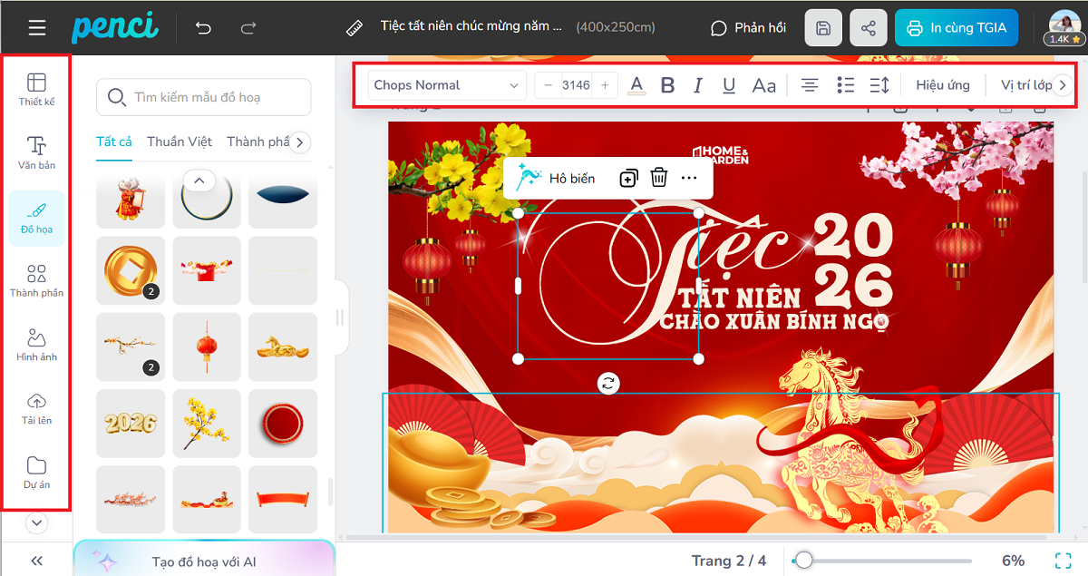Delete selected element with trash icon
Screen dimensions: 1088x576
tap(659, 178)
